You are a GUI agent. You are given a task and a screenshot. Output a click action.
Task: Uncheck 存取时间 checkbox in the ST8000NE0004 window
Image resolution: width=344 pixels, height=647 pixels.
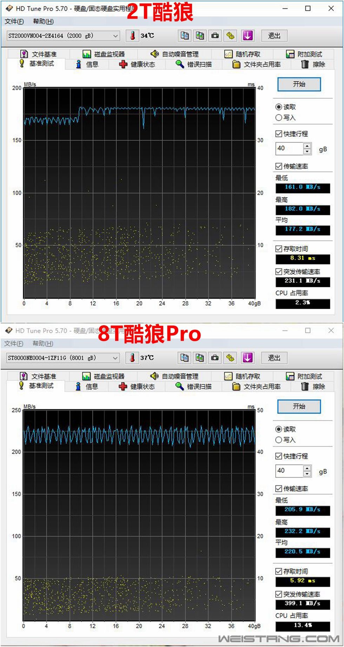279,571
